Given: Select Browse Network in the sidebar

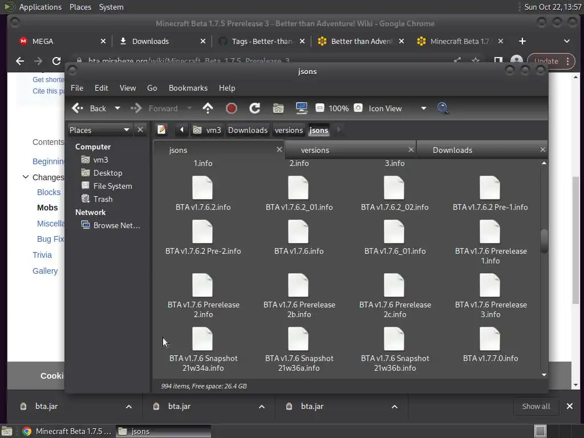Looking at the screenshot, I should click(116, 225).
